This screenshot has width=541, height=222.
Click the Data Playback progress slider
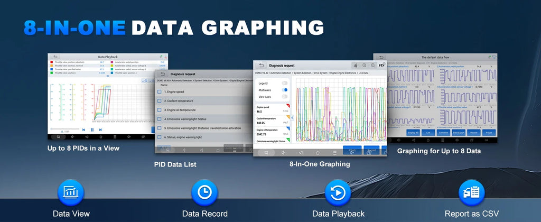coord(64,129)
